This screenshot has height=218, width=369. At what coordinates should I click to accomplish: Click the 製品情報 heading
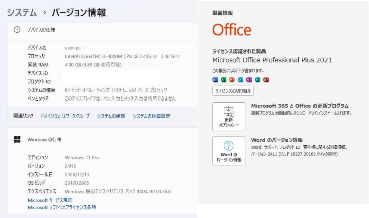223,13
